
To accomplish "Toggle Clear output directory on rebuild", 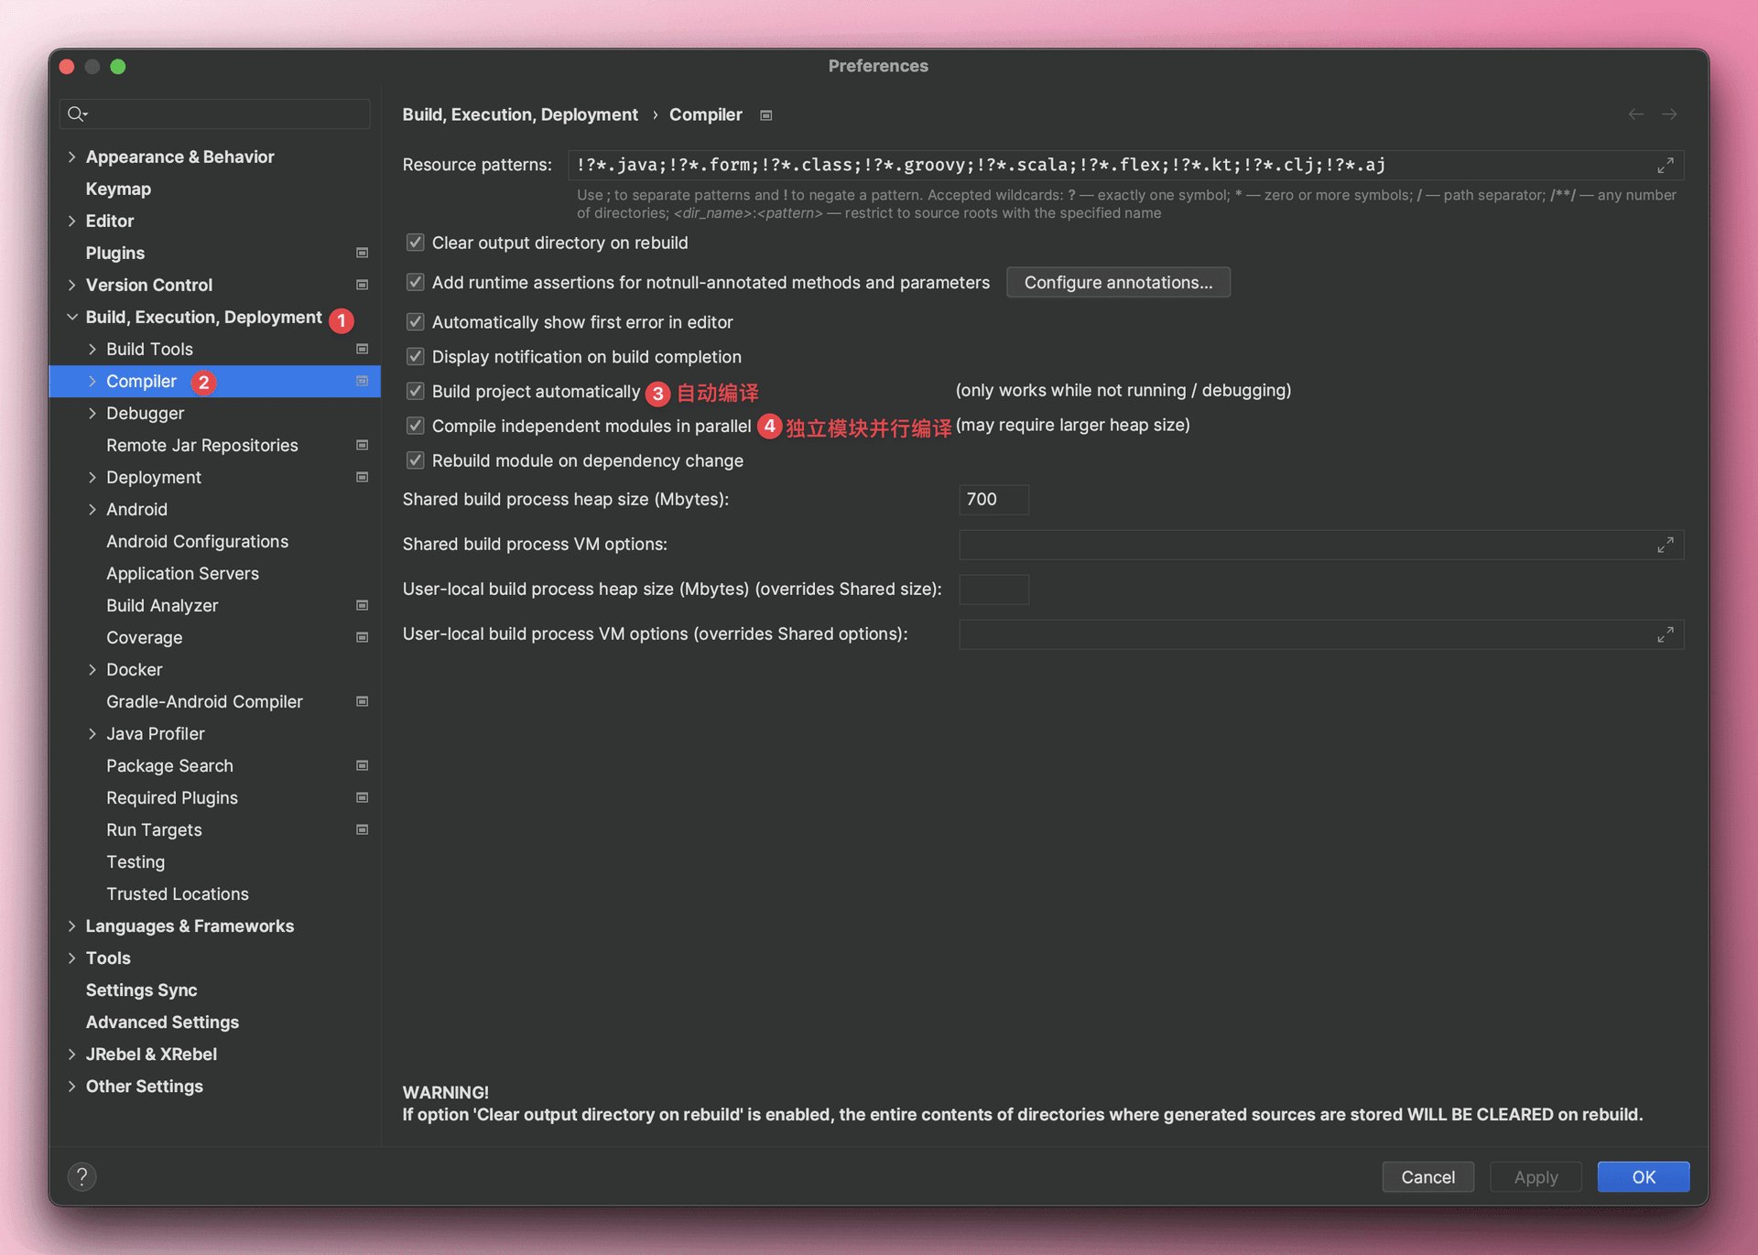I will (416, 243).
